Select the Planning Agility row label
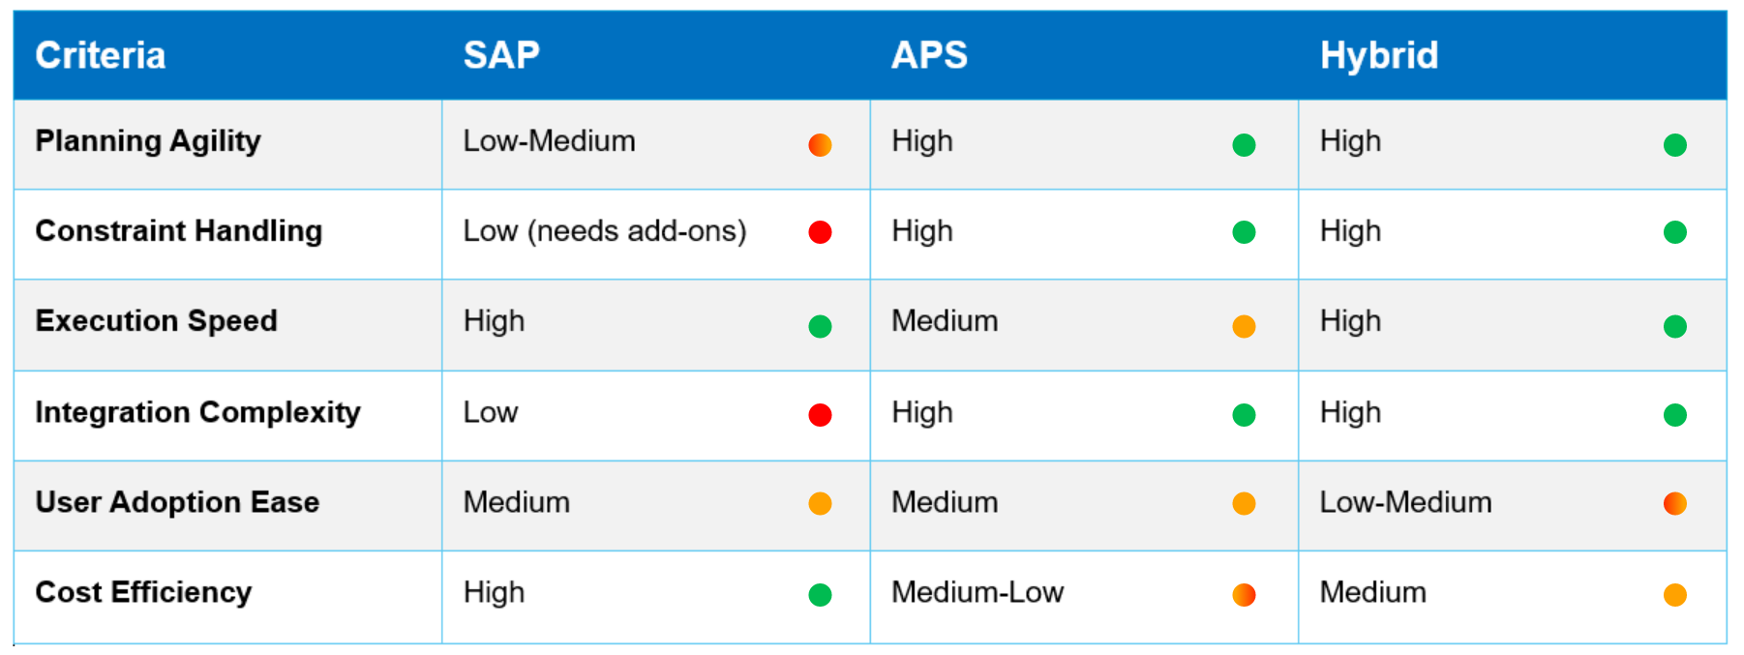Image resolution: width=1744 pixels, height=655 pixels. [x=148, y=141]
